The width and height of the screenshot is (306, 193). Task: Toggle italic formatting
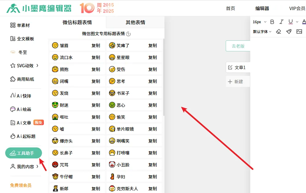281,22
